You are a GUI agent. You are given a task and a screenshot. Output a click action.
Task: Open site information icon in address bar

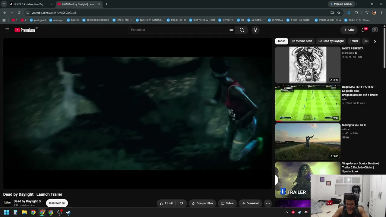(28, 13)
